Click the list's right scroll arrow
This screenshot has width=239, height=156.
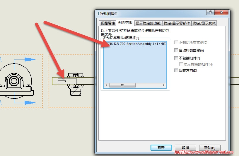tap(164, 85)
